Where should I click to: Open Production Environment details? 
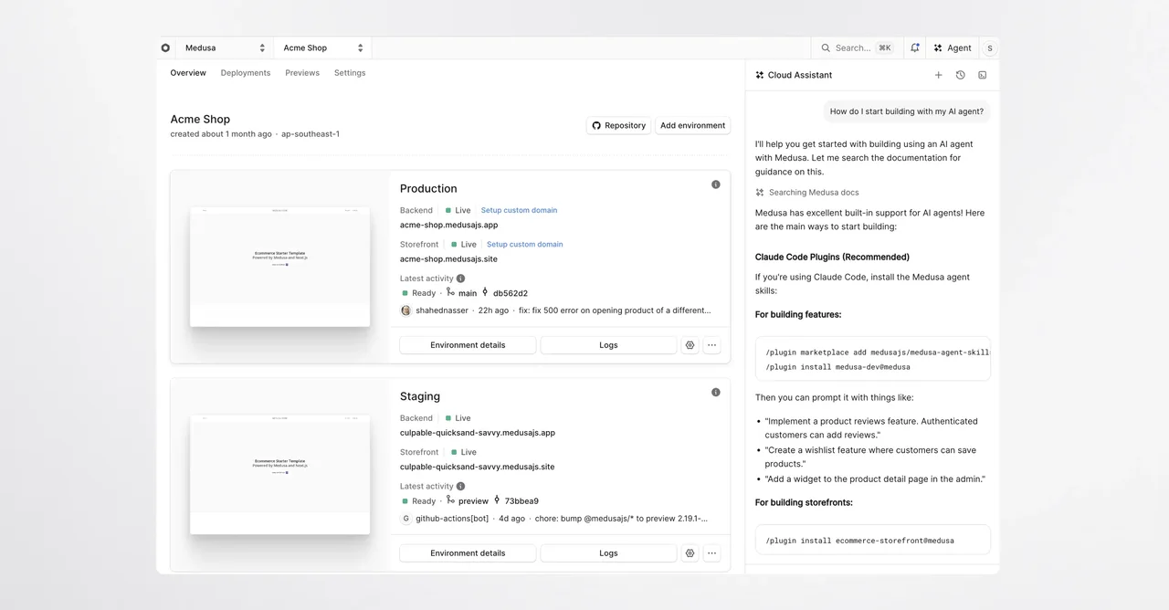click(468, 345)
